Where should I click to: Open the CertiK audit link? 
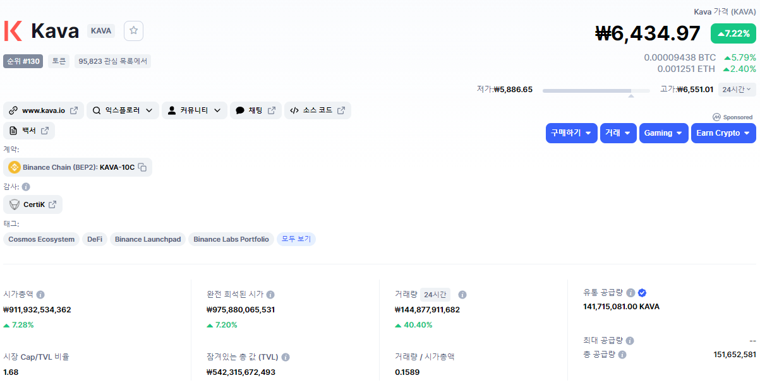(x=33, y=204)
